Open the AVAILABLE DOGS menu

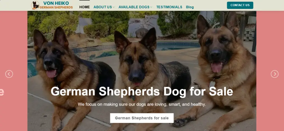pos(134,7)
